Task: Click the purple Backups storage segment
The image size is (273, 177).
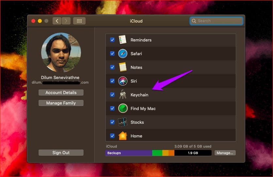Action: pos(129,153)
